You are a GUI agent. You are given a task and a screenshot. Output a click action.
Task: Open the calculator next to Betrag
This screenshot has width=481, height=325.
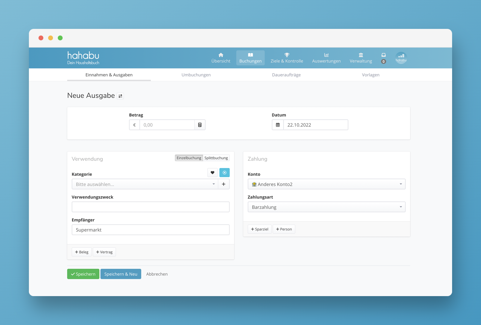[200, 125]
